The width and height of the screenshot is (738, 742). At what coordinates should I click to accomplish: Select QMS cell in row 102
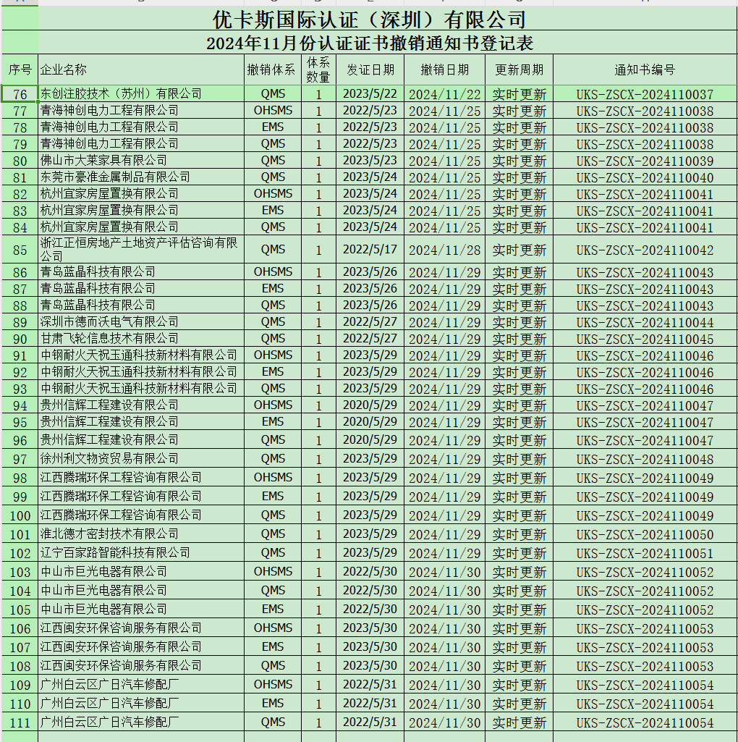tap(273, 553)
